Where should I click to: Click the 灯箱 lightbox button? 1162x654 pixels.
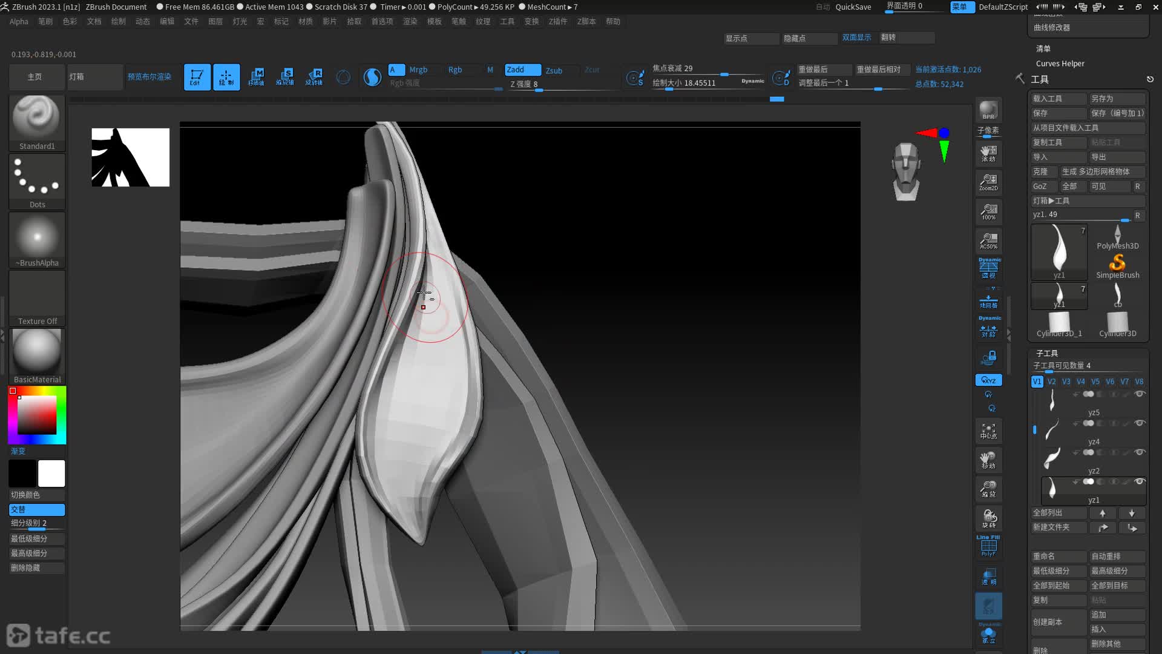coord(94,77)
